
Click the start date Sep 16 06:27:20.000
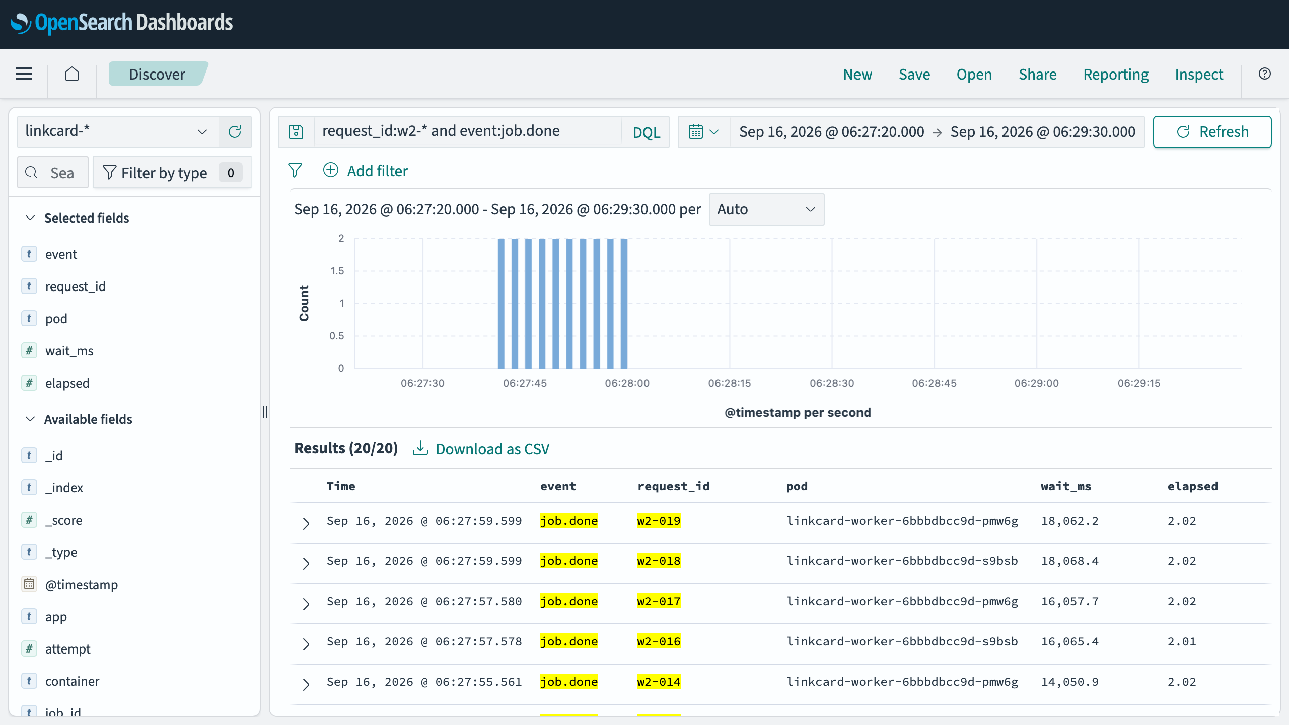pos(831,132)
